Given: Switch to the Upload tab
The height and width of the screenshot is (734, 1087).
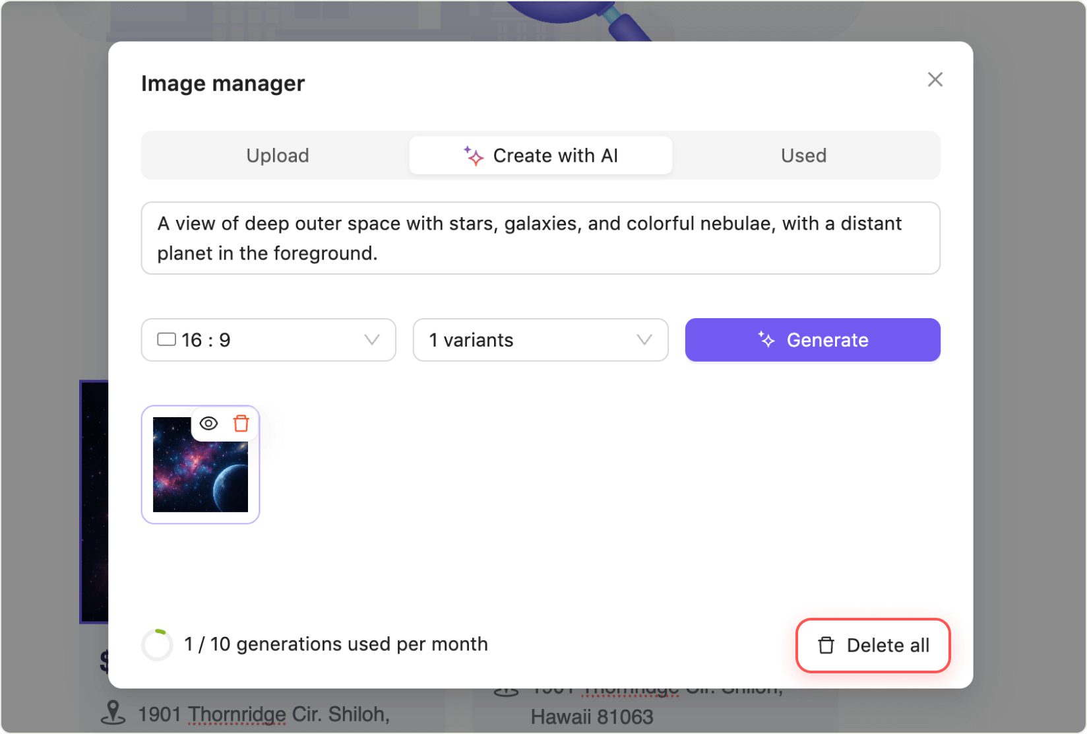Looking at the screenshot, I should (278, 156).
